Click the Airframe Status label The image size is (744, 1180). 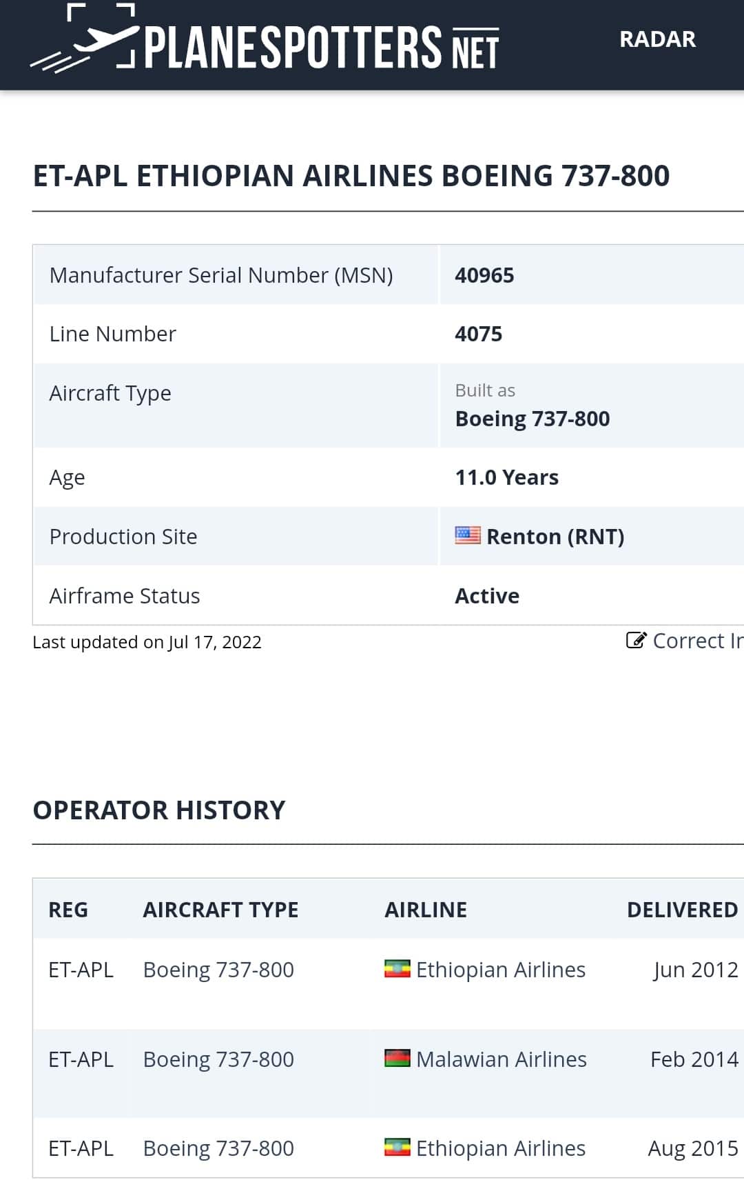pos(125,596)
